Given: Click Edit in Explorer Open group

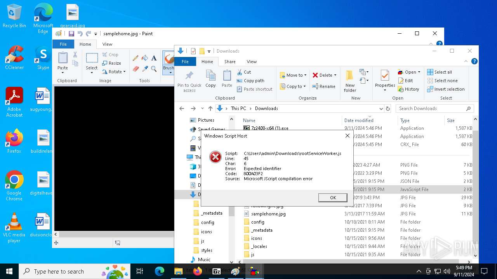Looking at the screenshot, I should (x=405, y=81).
